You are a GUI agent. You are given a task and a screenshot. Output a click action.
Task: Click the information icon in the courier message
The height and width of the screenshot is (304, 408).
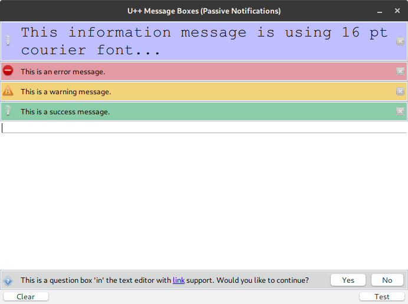click(8, 41)
